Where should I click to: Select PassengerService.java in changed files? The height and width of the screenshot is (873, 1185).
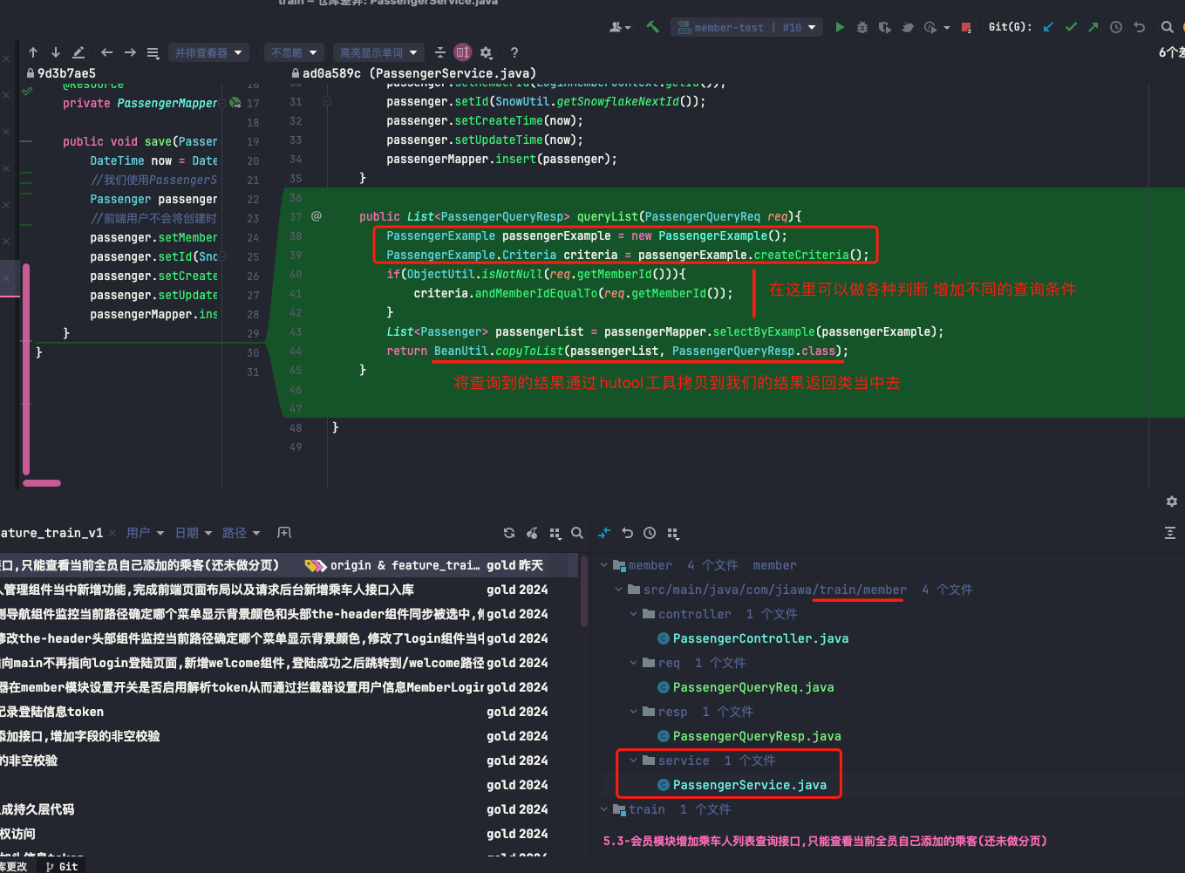(x=749, y=785)
